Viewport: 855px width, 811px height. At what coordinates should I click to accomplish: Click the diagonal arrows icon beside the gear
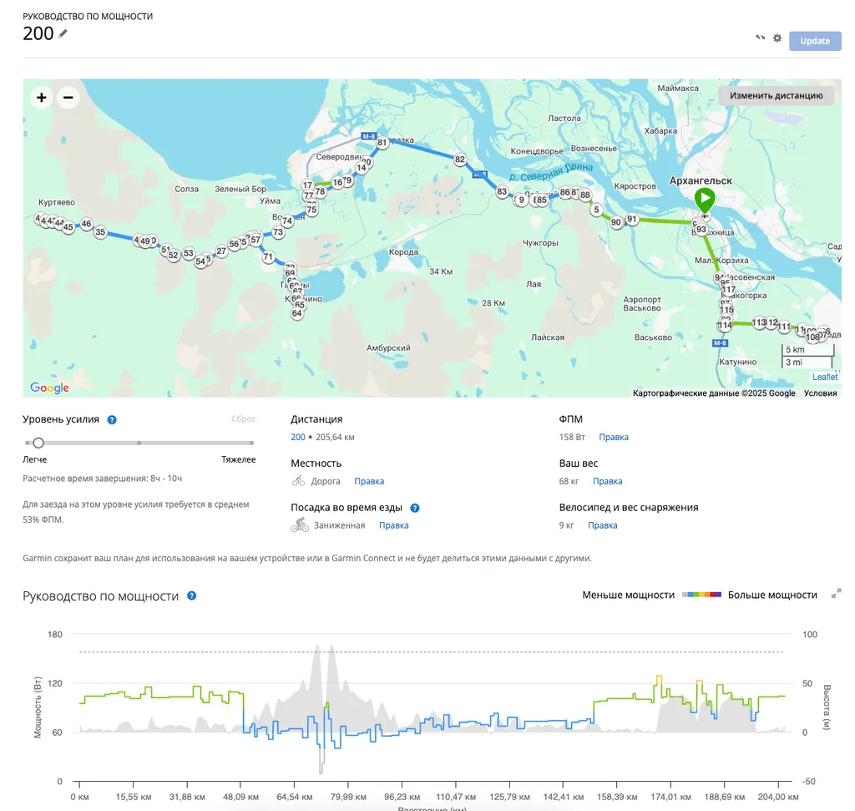pyautogui.click(x=761, y=38)
